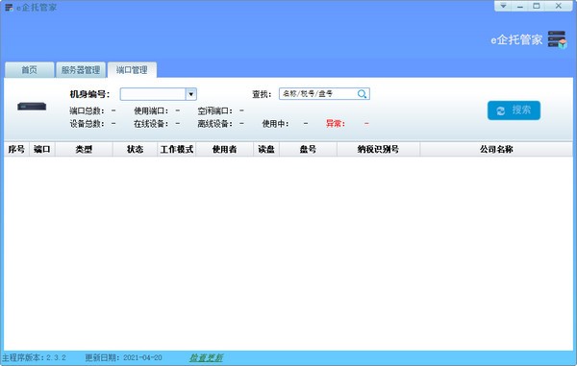Screen dimensions: 577x366
Task: Click the 读盘 column header
Action: 266,149
